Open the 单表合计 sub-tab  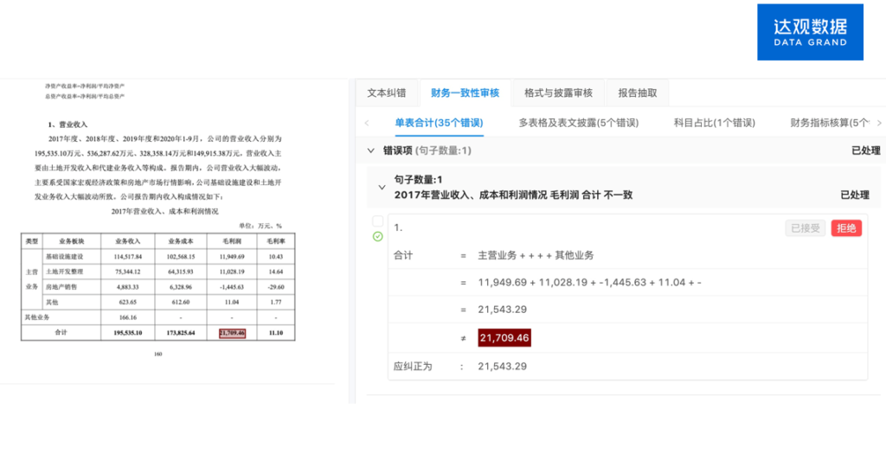coord(439,123)
